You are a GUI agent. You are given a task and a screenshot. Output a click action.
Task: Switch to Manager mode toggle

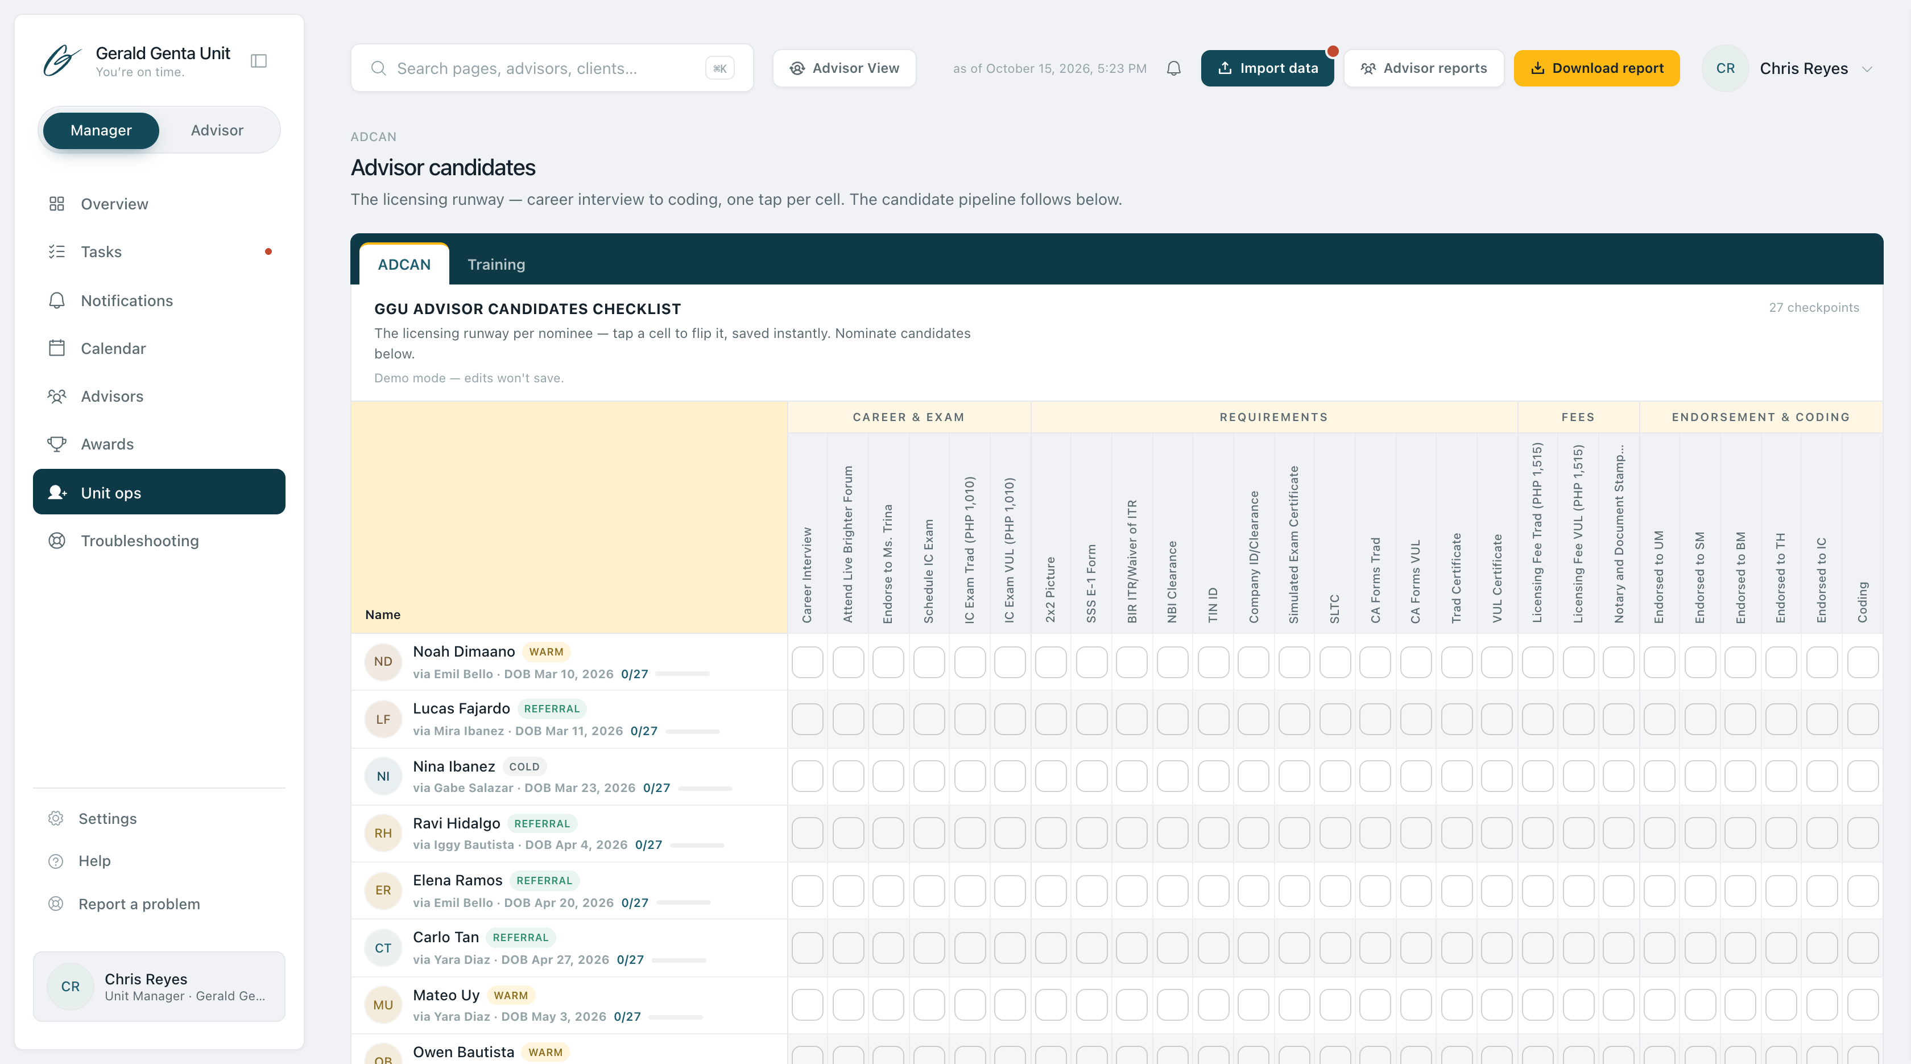click(101, 131)
